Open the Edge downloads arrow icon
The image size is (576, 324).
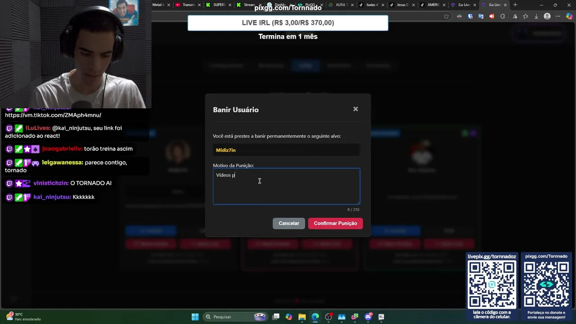[x=536, y=16]
